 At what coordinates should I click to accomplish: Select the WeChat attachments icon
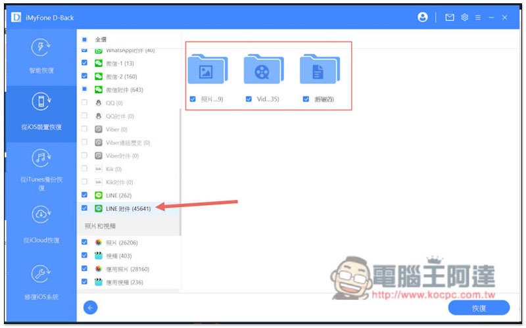(98, 89)
